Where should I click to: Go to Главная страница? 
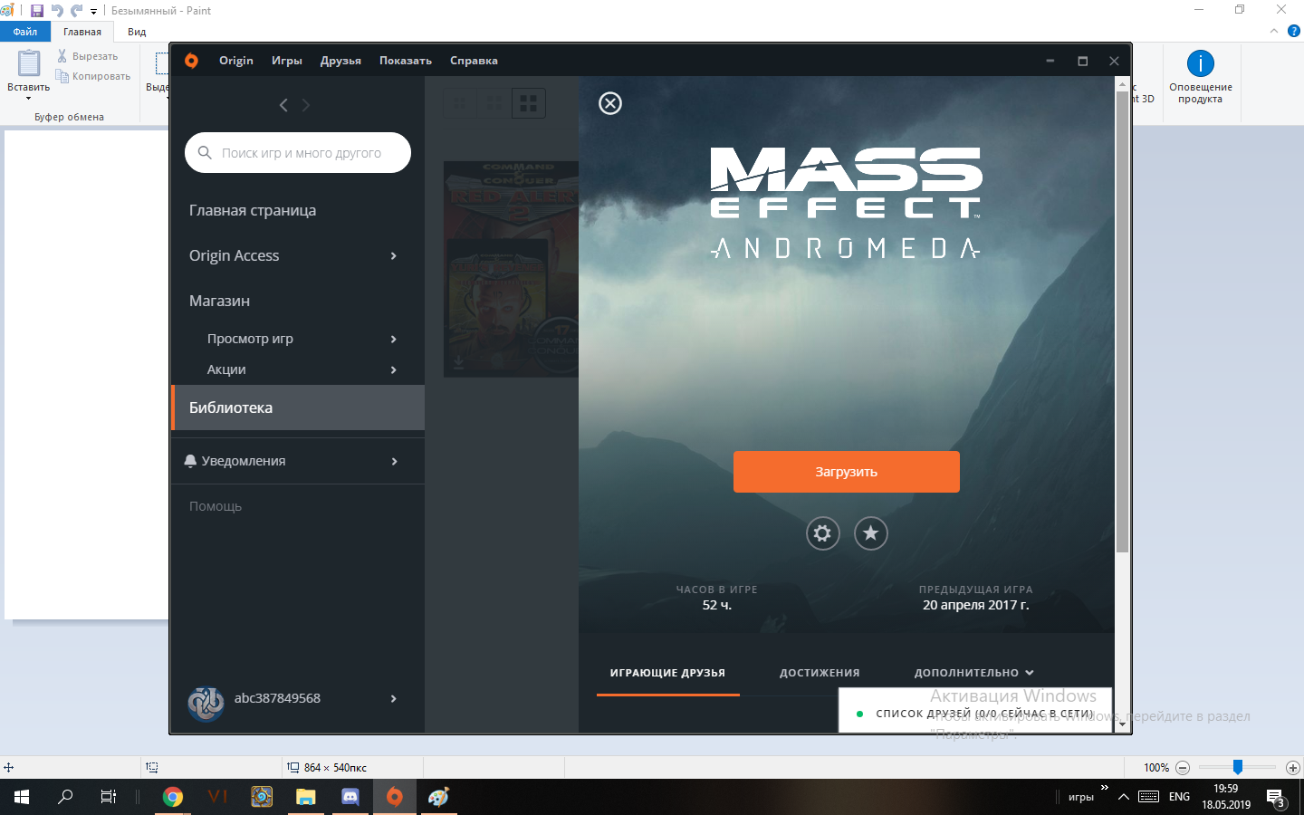(x=253, y=211)
